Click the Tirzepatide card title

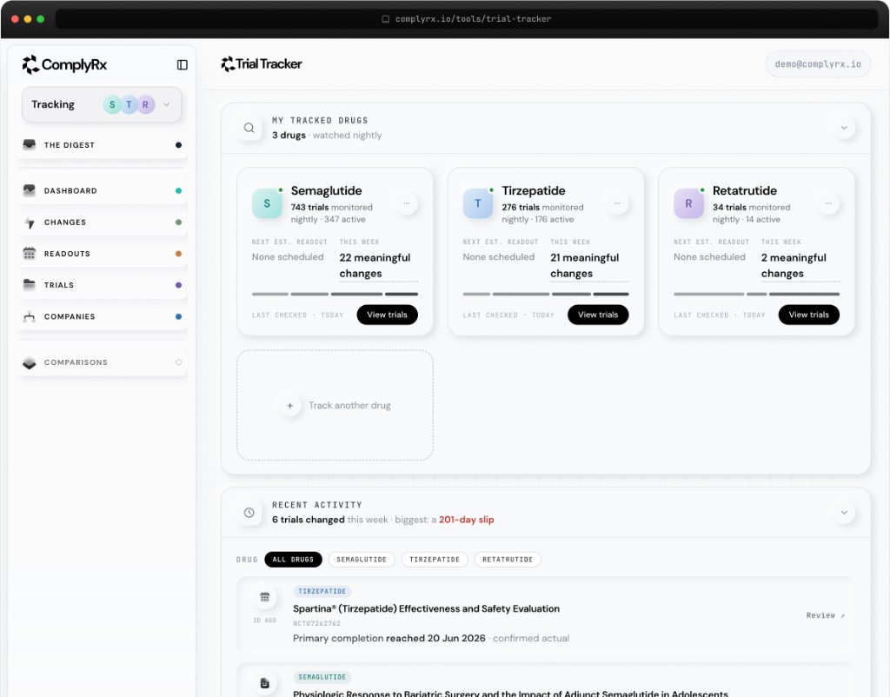click(534, 190)
